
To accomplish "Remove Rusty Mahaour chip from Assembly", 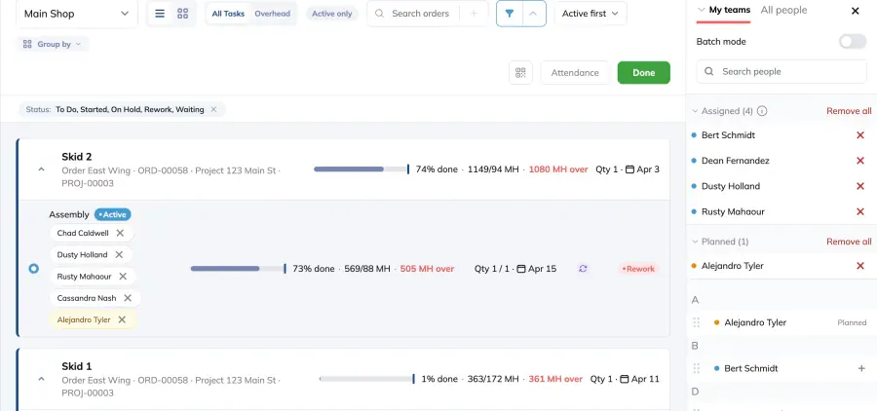I will point(123,277).
